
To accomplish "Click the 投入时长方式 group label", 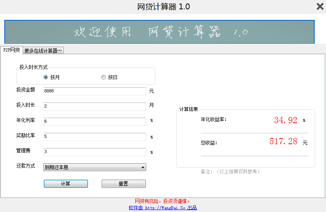I will pos(34,67).
